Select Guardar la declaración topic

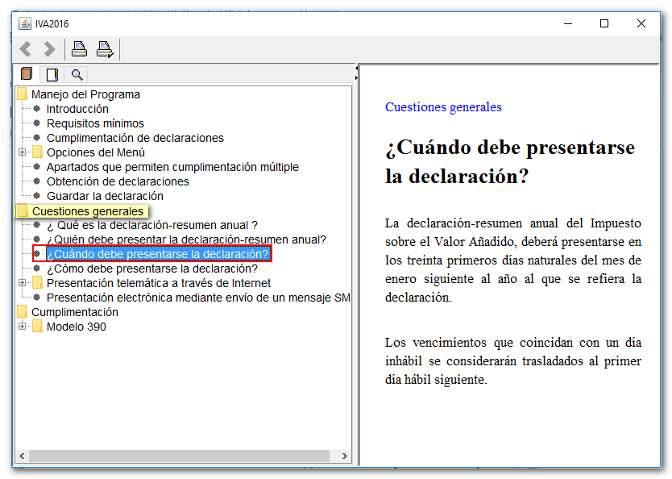105,196
